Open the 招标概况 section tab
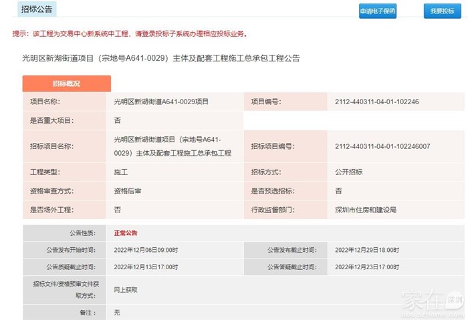 pyautogui.click(x=67, y=84)
